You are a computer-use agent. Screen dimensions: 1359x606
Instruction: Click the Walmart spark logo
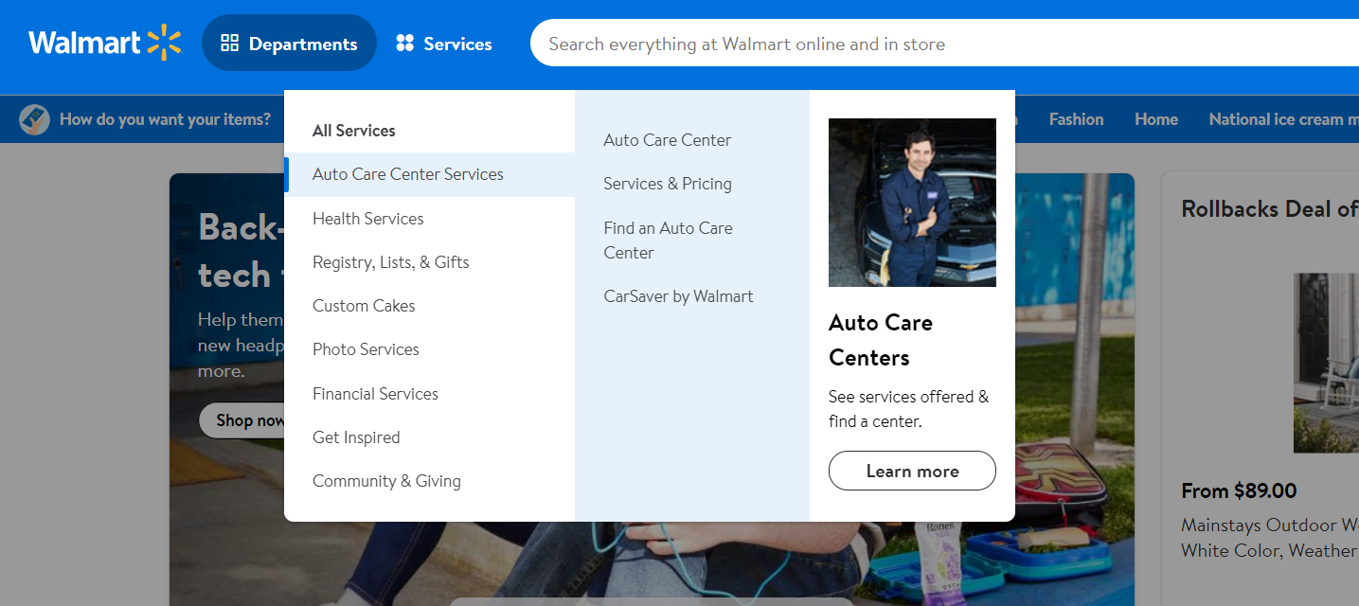[164, 43]
